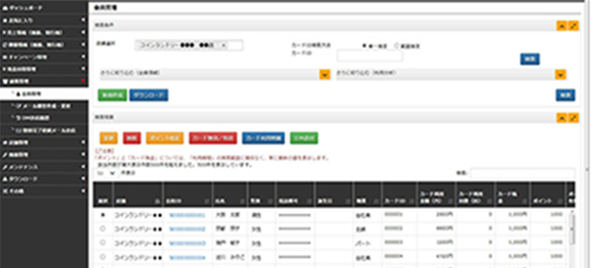Select the first card search method radio
591x268 pixels.
coord(364,46)
